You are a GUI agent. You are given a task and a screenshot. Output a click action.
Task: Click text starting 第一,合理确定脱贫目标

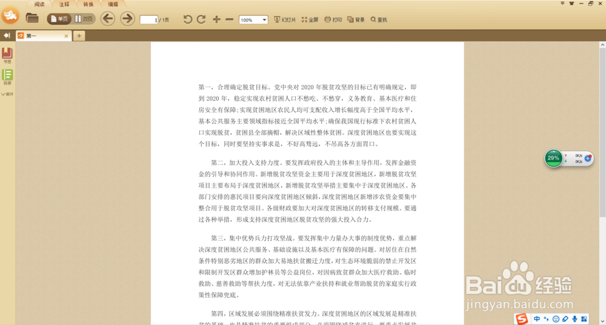(x=308, y=116)
